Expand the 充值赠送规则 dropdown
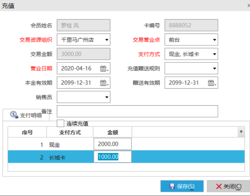The height and width of the screenshot is (196, 250). (x=214, y=69)
